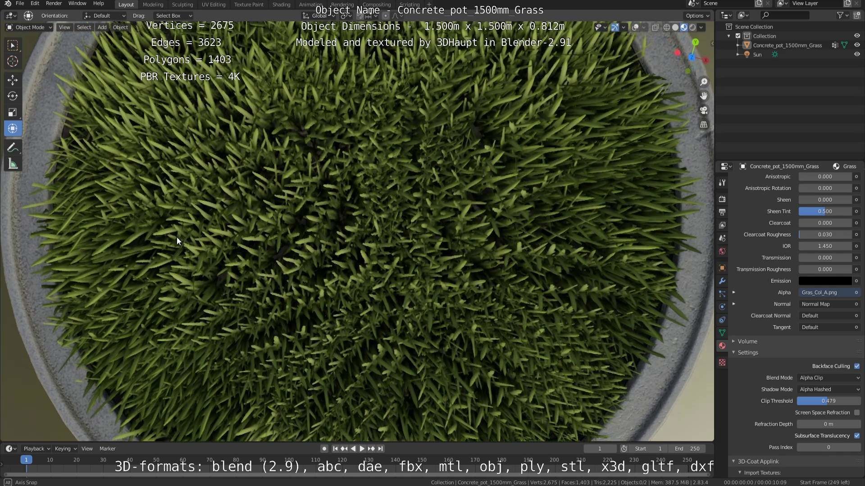
Task: Switch perspective/orthographic grid icon
Action: pyautogui.click(x=704, y=125)
